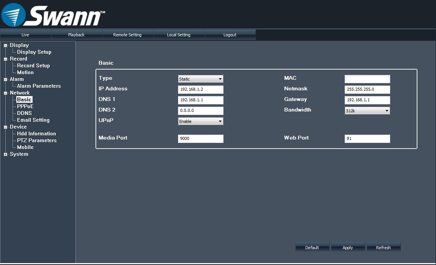
Task: Open Email Setting page
Action: coord(33,120)
